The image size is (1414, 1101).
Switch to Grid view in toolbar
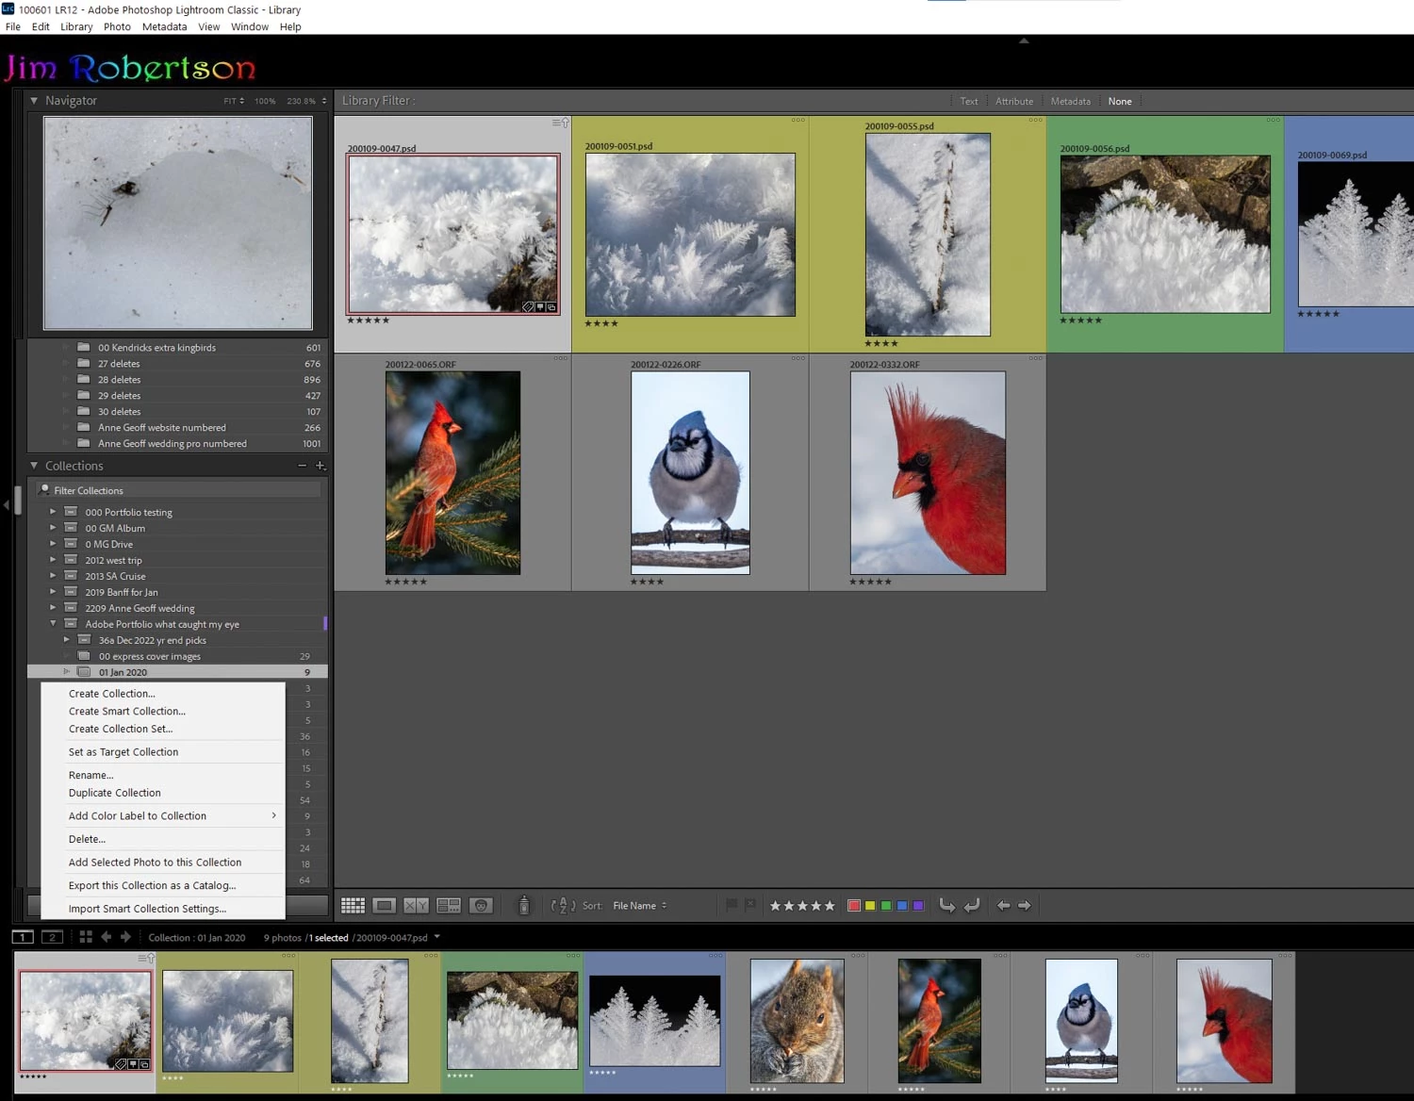353,906
